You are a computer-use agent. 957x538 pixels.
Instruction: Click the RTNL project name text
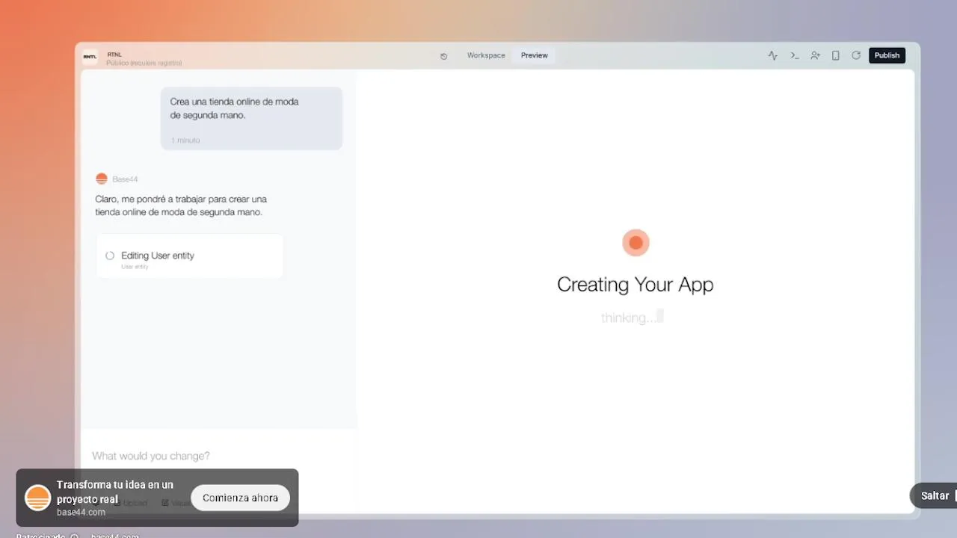point(114,55)
